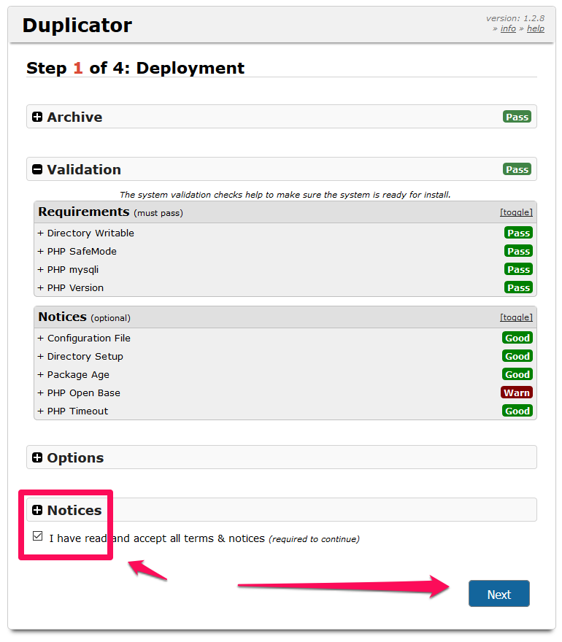This screenshot has height=642, width=562.
Task: Expand the Options section plus icon
Action: (x=37, y=457)
